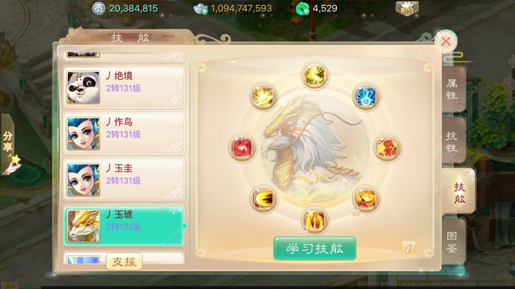Open the 积分 points badge
This screenshot has width=515, height=289.
406,8
